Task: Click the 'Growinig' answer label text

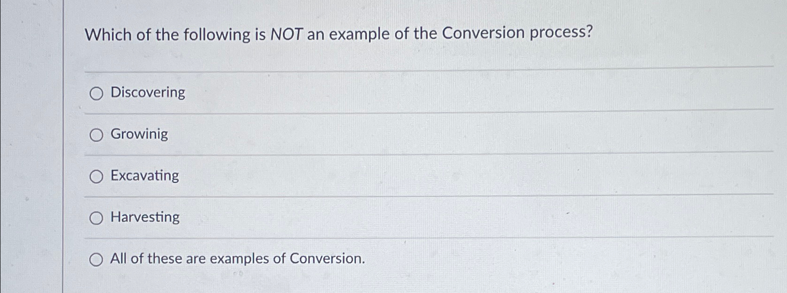Action: (139, 135)
